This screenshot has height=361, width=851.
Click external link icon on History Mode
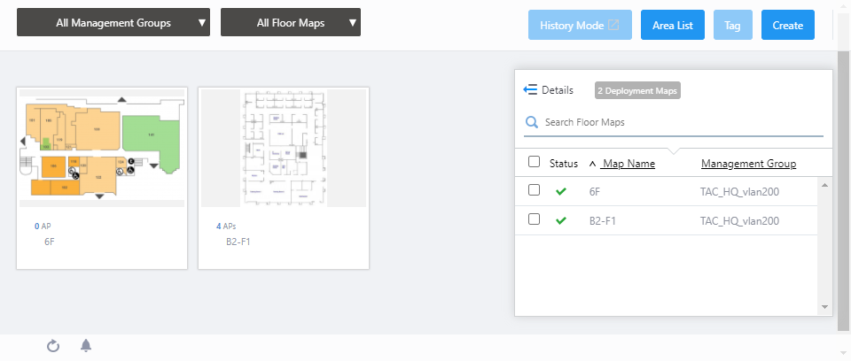click(x=613, y=25)
